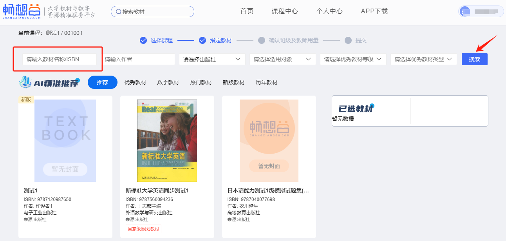
Task: Click the 推荐 pill button
Action: pyautogui.click(x=103, y=82)
